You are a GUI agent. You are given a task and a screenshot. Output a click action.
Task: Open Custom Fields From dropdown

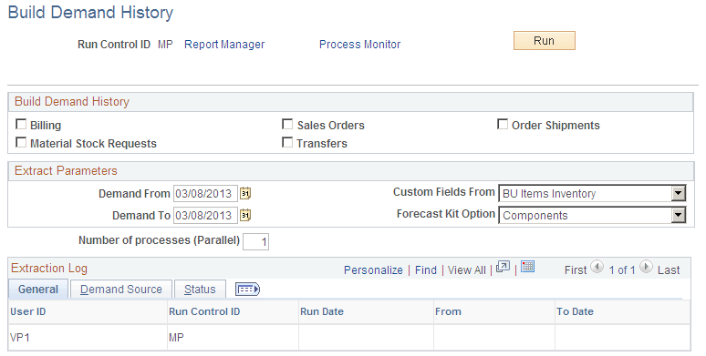coord(592,193)
